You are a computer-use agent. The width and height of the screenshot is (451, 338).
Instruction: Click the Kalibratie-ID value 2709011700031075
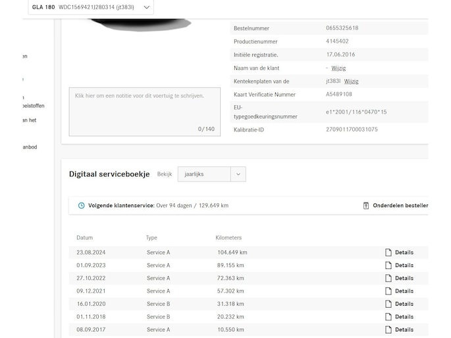pos(352,130)
